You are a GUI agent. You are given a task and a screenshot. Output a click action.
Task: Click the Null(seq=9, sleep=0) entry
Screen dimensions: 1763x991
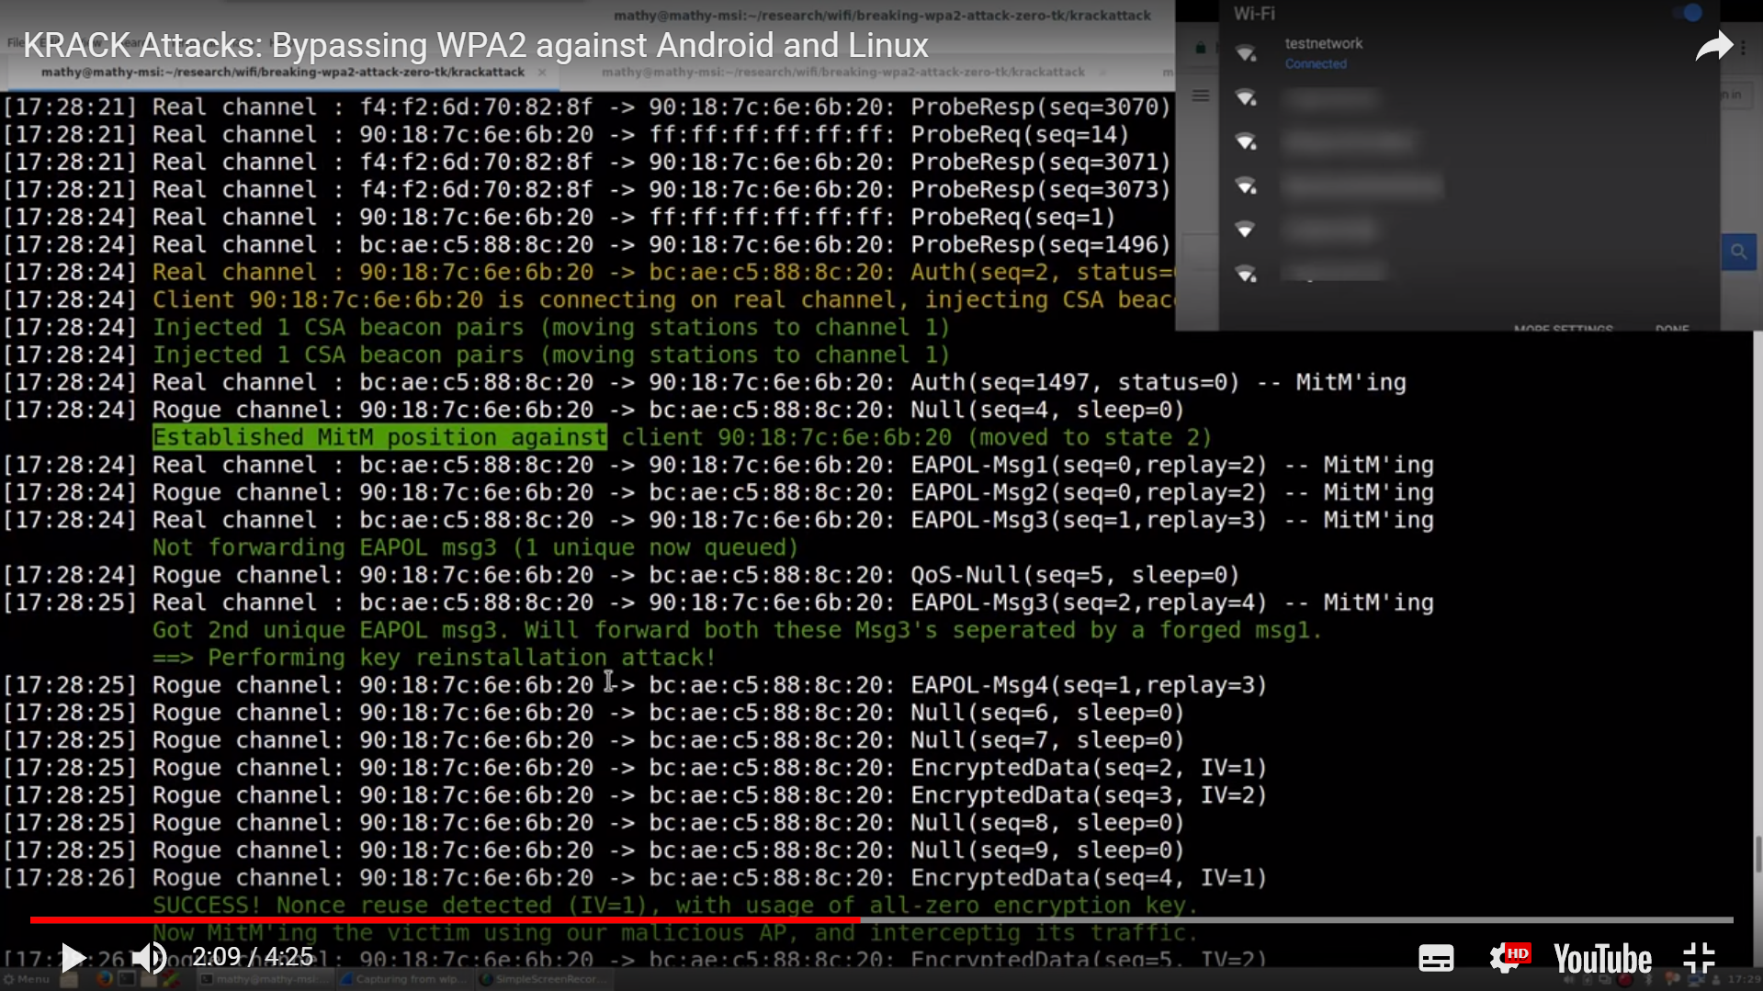[1047, 850]
